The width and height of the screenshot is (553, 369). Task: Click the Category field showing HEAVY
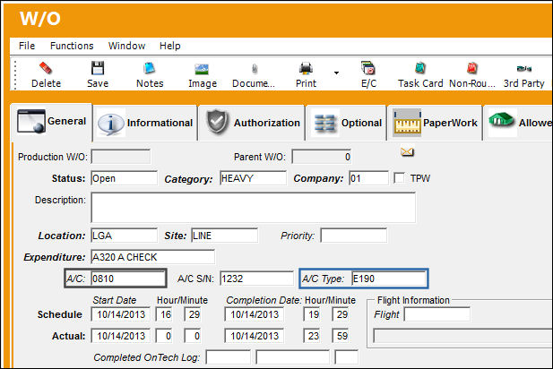point(254,178)
